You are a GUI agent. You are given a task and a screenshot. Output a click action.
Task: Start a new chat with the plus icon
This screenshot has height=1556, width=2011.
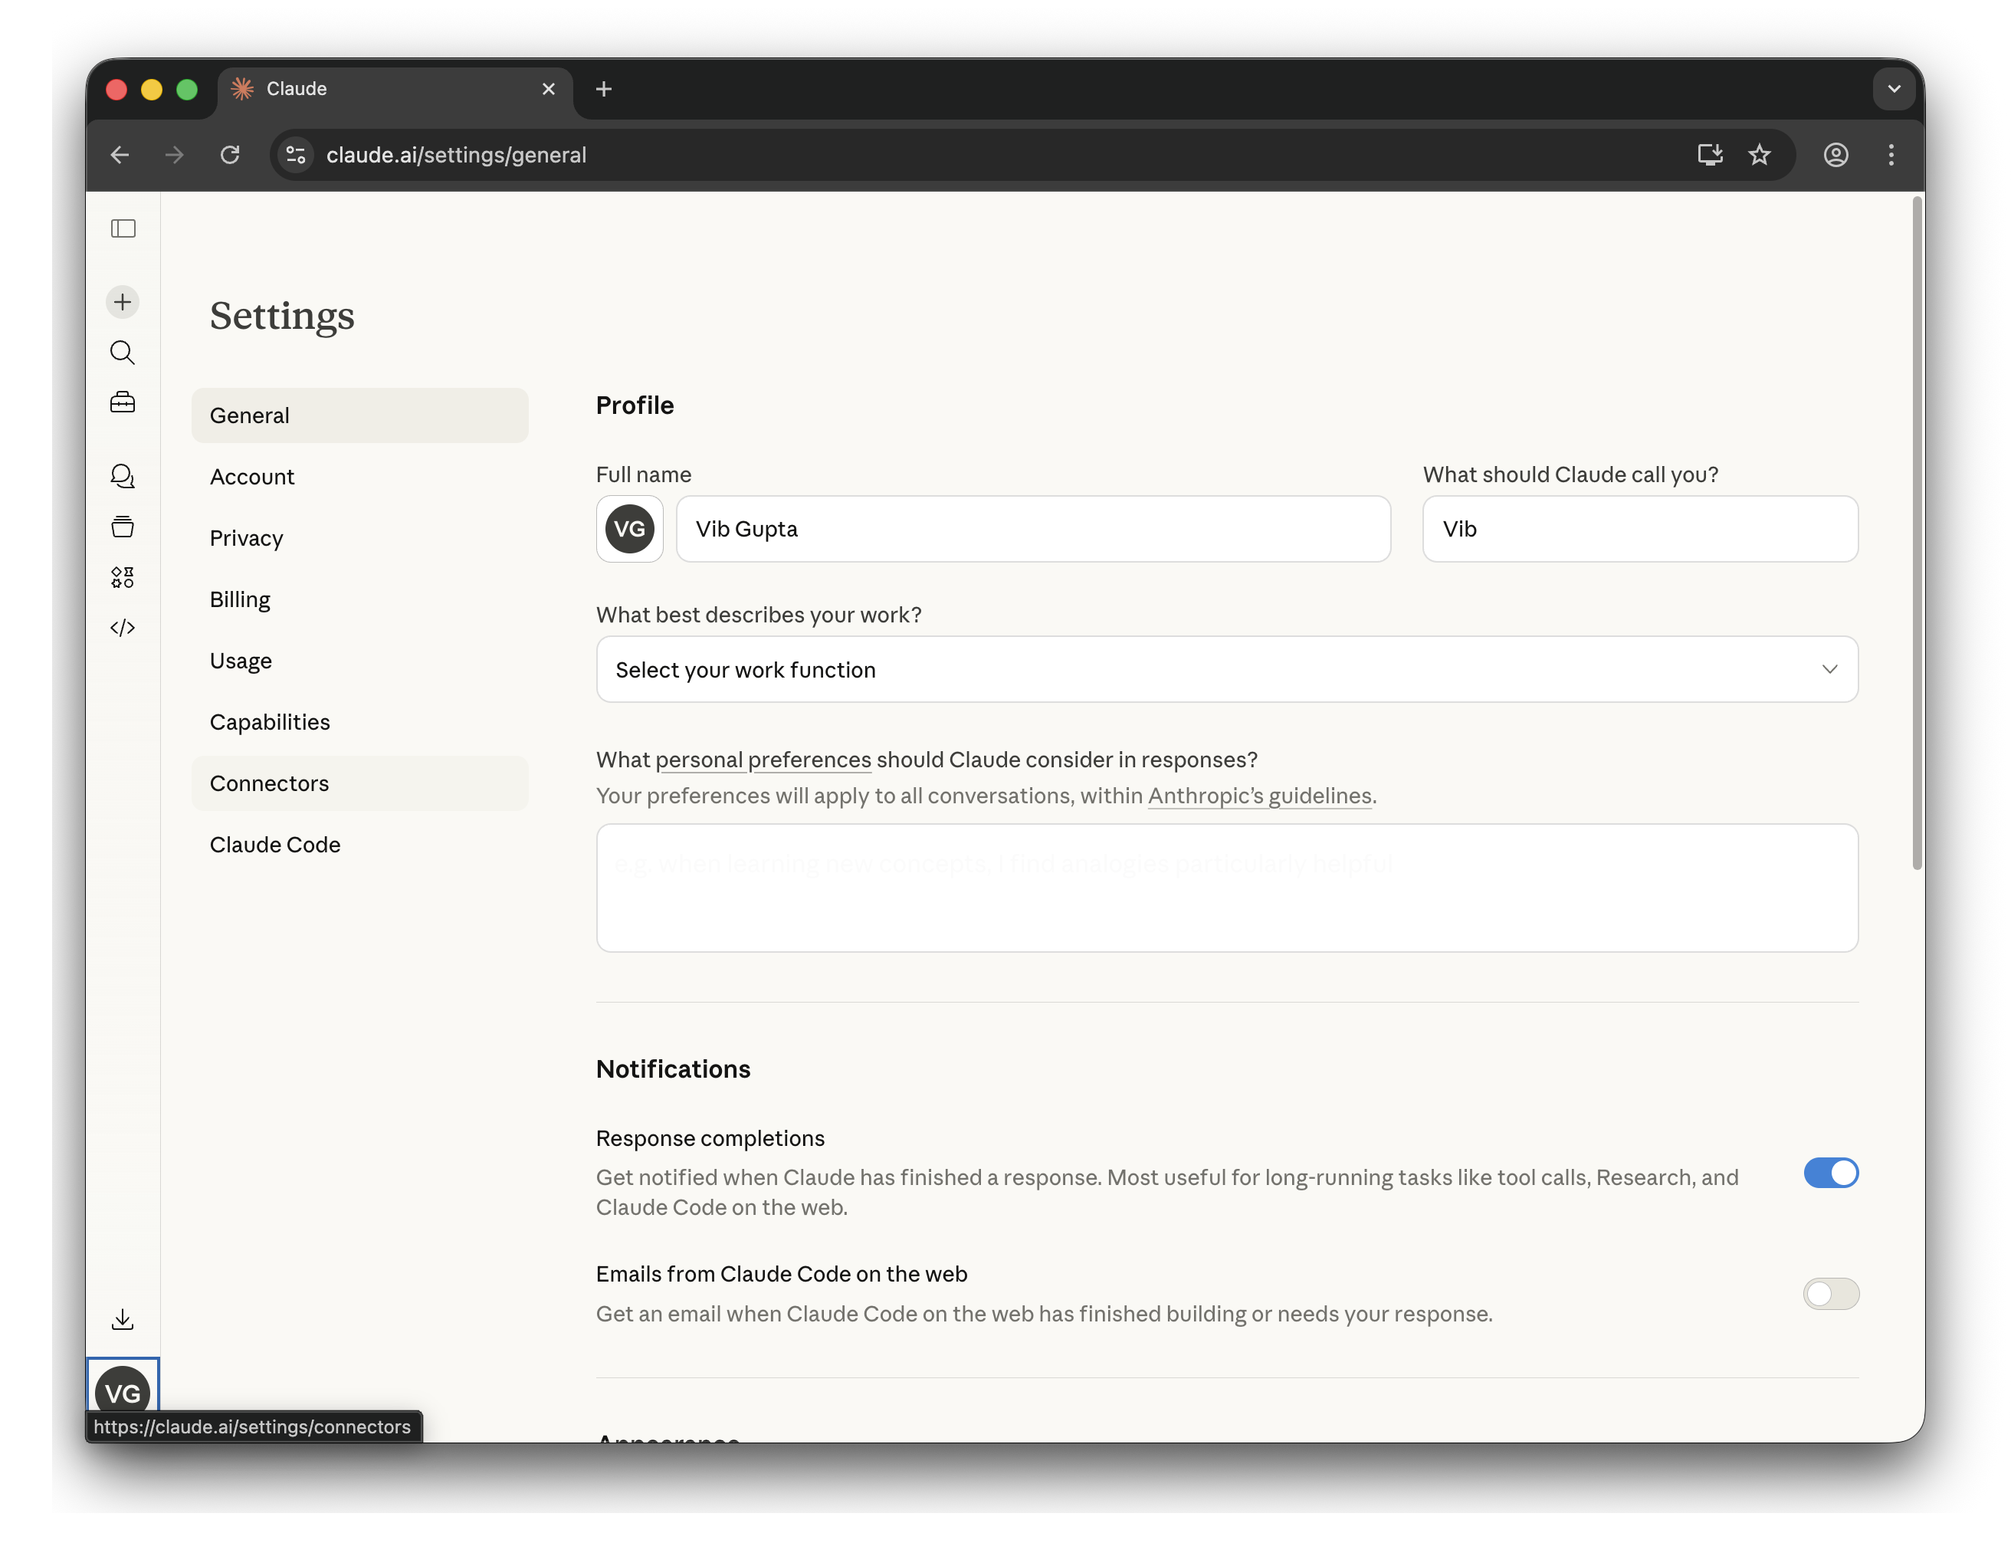click(x=123, y=301)
